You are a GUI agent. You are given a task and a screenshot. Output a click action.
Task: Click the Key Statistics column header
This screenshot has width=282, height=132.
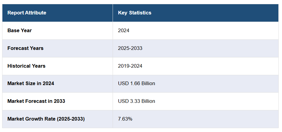tap(135, 13)
